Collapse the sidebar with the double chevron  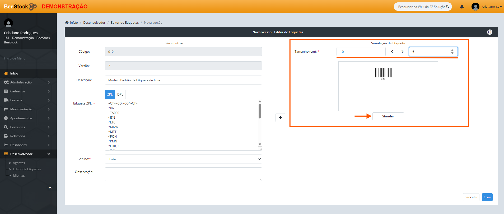50,187
